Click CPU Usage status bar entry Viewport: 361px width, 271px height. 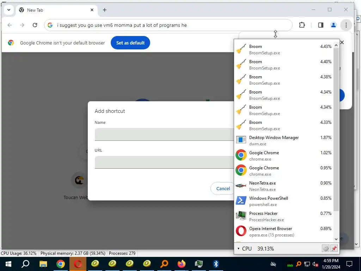(19, 253)
